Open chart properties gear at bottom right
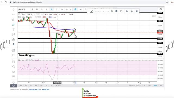The height and width of the screenshot is (98, 174). [161, 85]
